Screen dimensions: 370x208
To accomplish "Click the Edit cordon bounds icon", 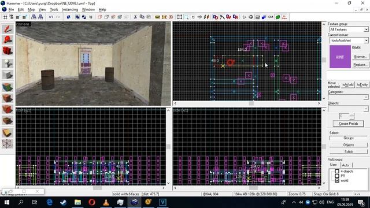I will click(164, 17).
